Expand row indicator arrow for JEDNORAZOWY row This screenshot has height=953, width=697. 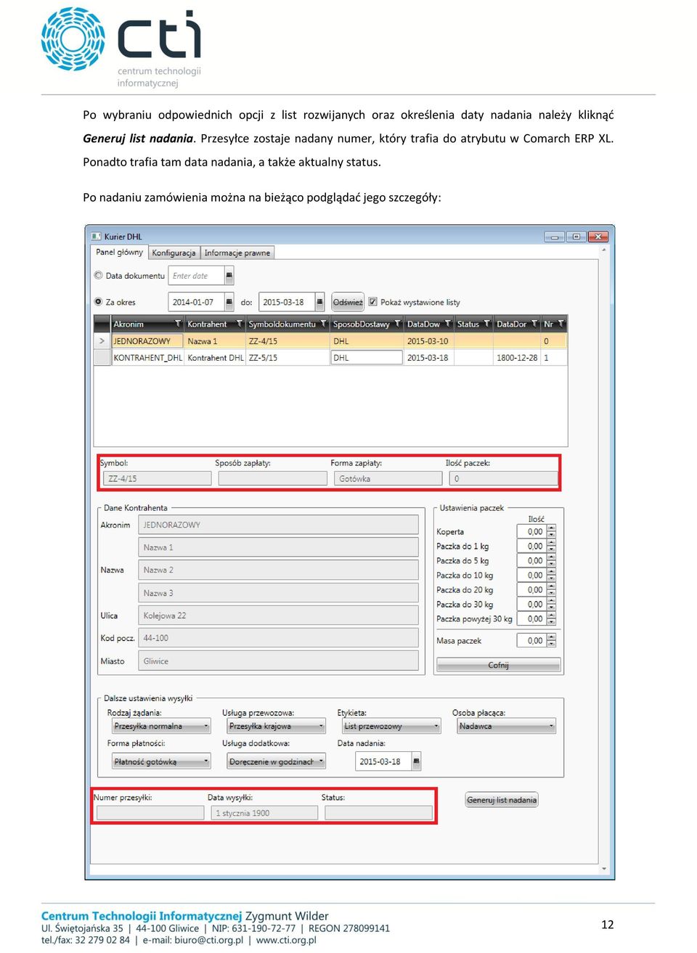click(102, 341)
